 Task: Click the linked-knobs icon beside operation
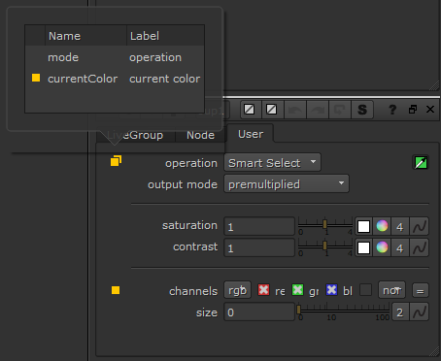click(116, 161)
